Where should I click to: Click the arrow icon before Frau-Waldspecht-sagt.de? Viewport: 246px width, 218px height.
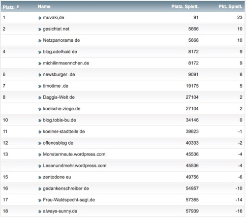coord(40,200)
